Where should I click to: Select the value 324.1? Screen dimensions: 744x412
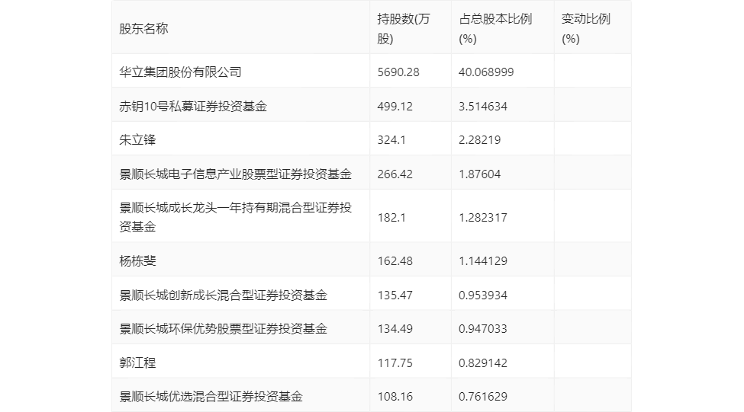(391, 139)
